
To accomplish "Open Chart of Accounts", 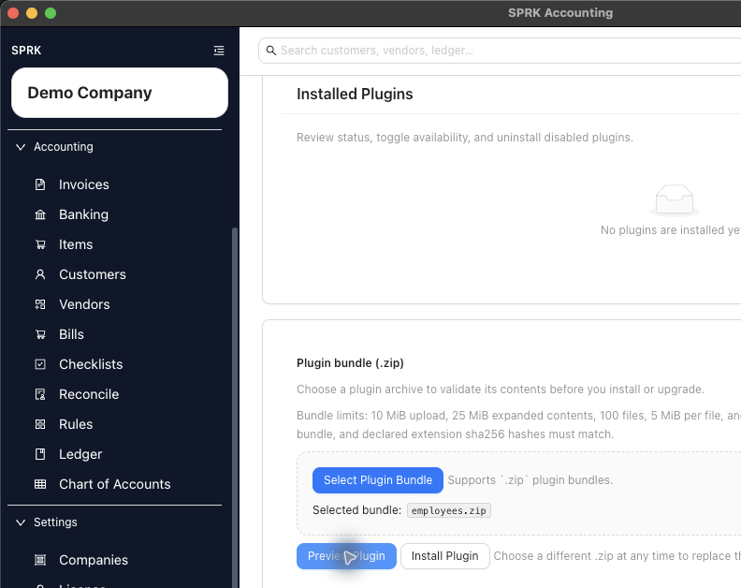I will [115, 484].
